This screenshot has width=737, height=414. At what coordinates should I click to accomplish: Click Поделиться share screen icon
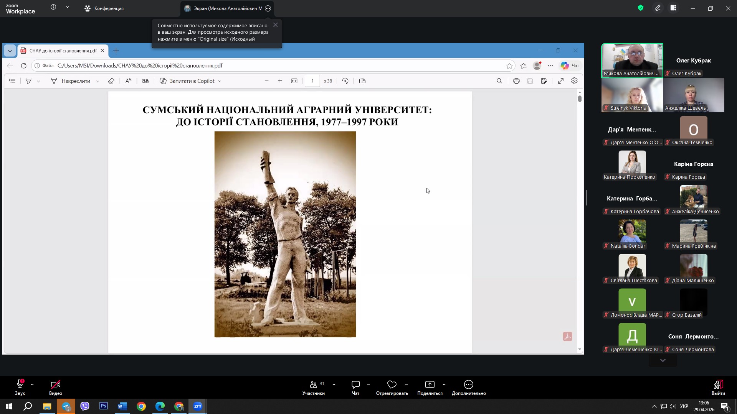430,384
